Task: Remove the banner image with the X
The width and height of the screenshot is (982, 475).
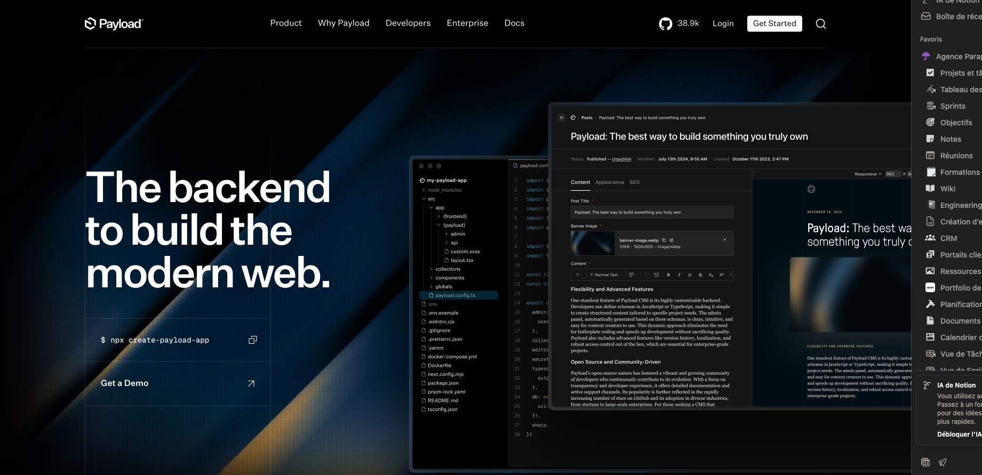Action: coord(724,240)
